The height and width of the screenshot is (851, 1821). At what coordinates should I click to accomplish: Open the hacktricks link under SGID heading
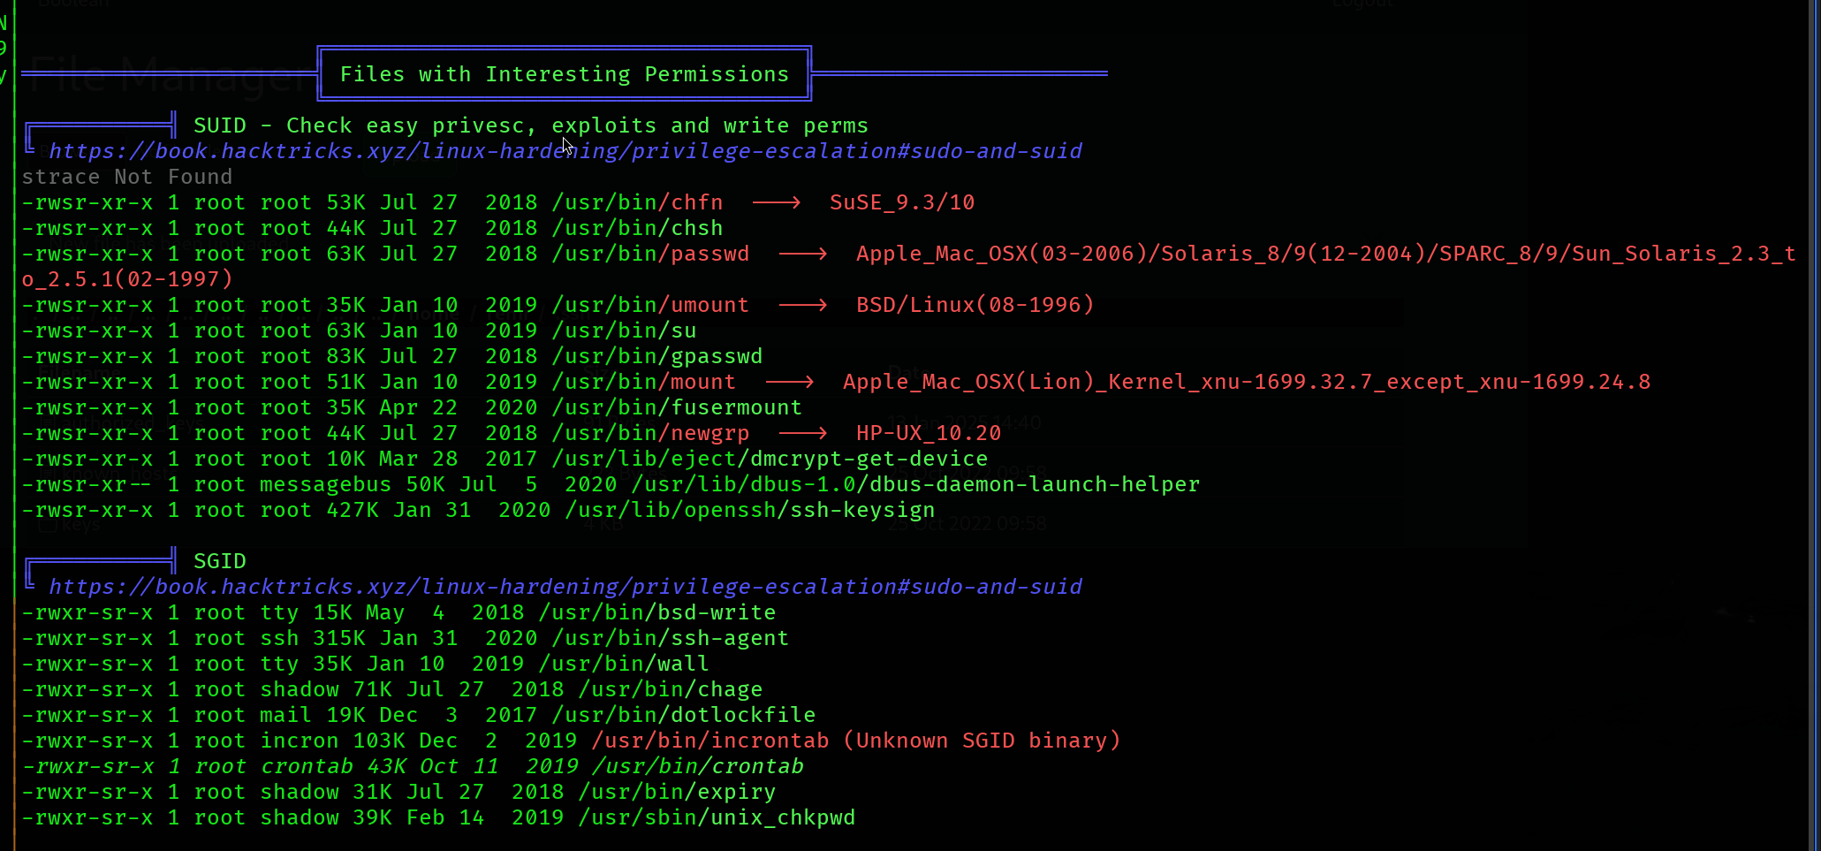tap(565, 587)
